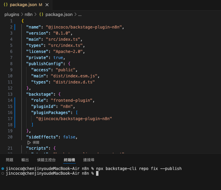The width and height of the screenshot is (221, 190).
Task: Click the modified change bar beside lines 14-18
Action: tap(15, 113)
